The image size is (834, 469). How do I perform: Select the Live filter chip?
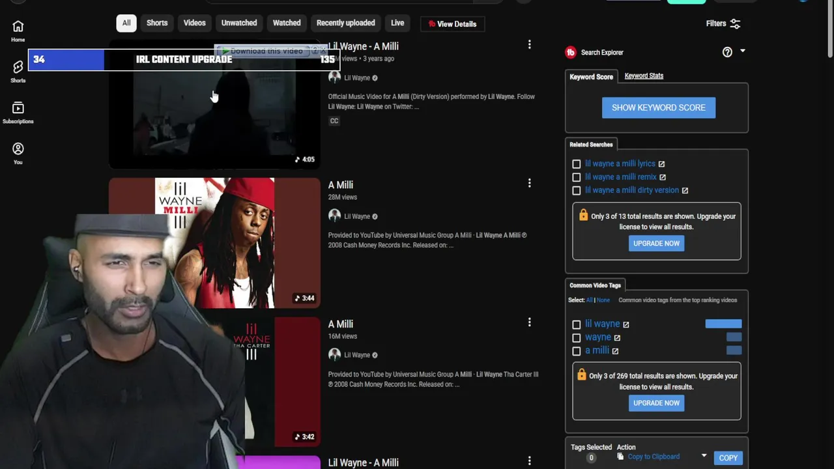(397, 23)
